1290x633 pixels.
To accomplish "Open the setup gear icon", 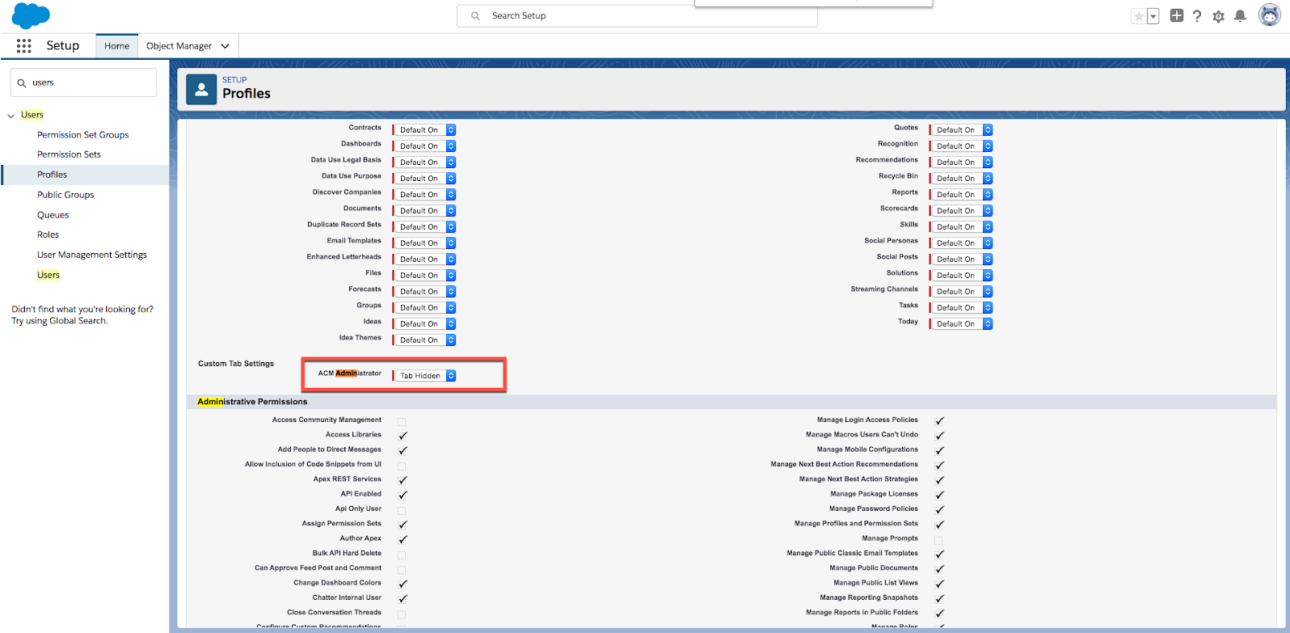I will pos(1218,16).
